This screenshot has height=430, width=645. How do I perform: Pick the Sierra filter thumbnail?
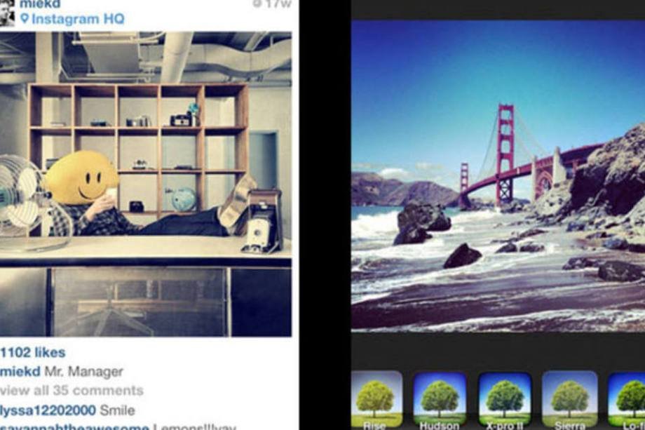[x=569, y=400]
